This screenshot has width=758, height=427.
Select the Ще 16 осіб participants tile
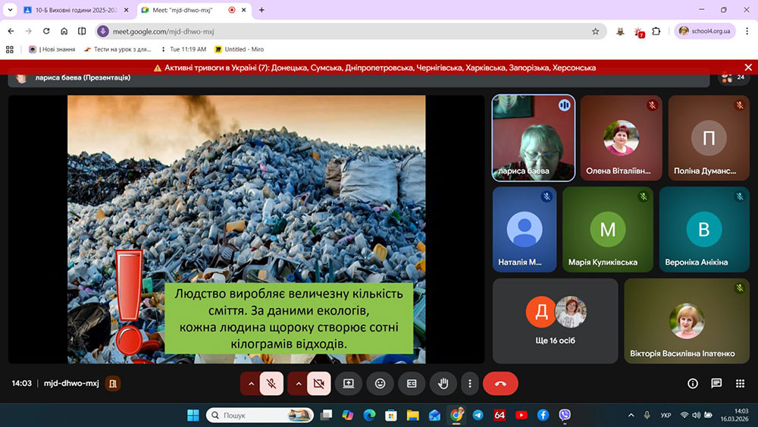point(555,320)
